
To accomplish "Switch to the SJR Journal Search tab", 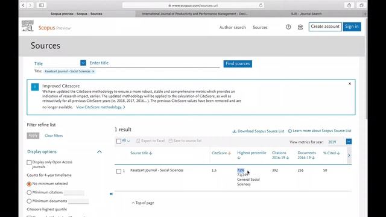I will [x=306, y=14].
